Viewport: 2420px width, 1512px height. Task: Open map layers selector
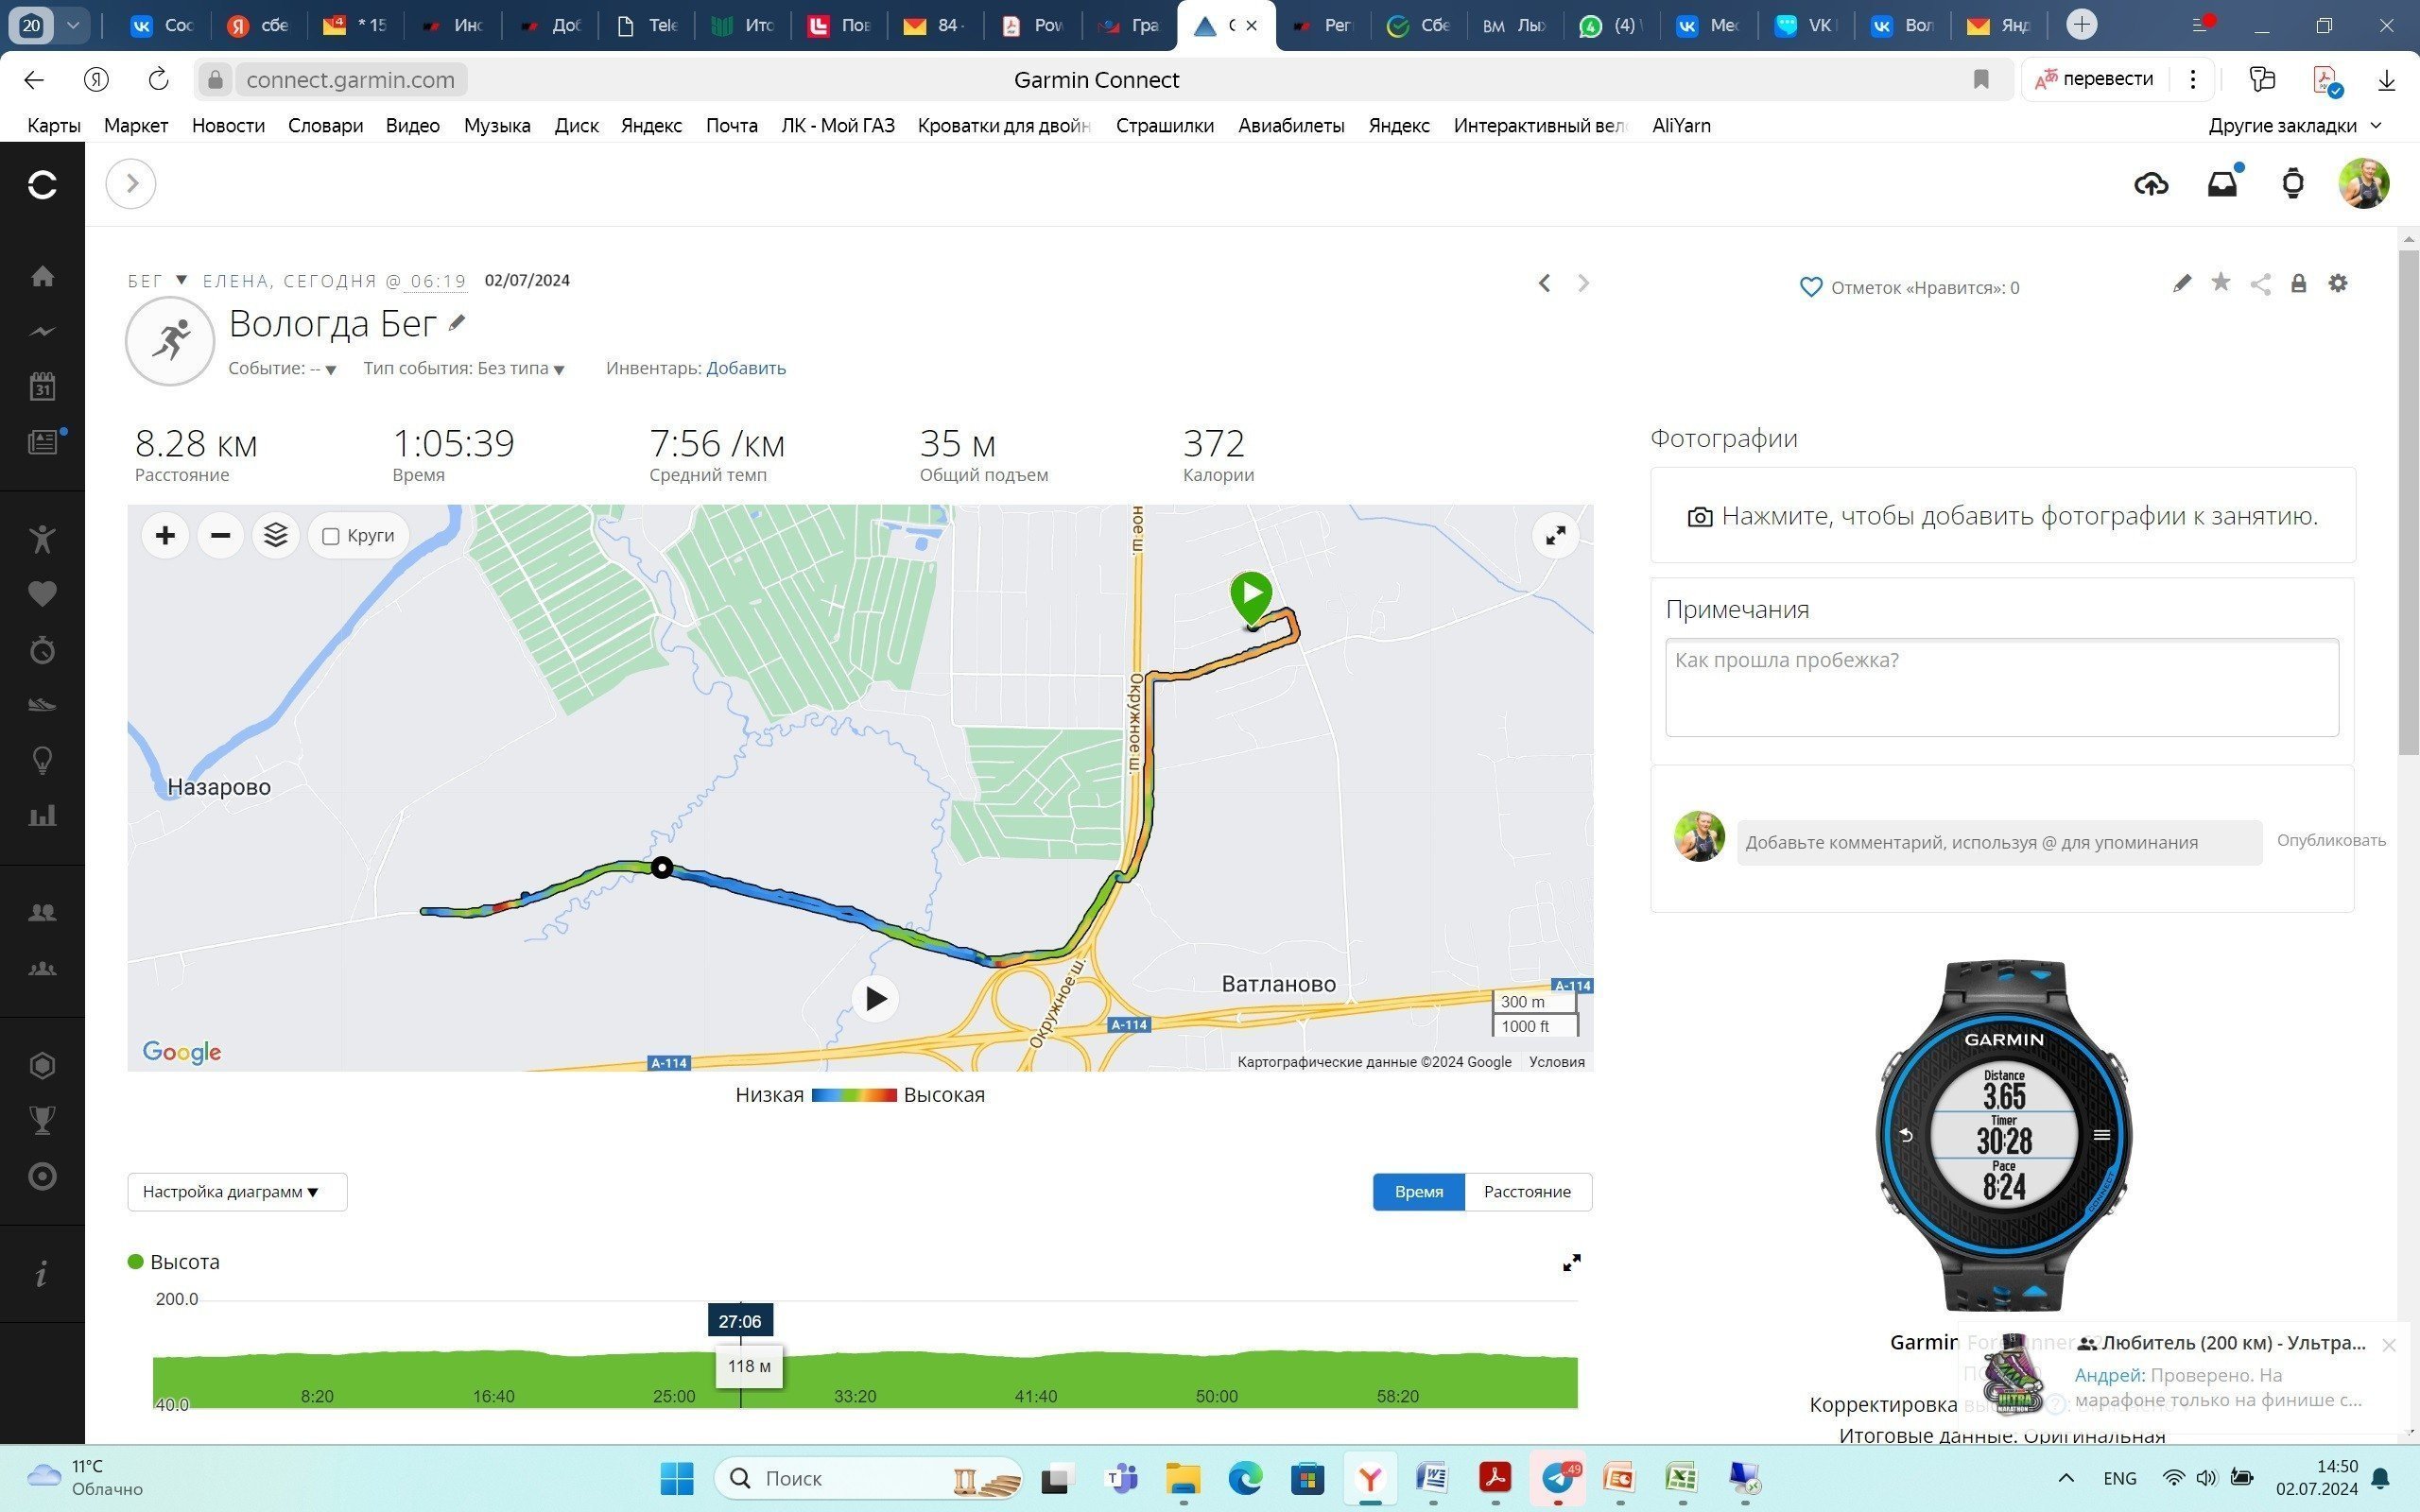click(x=276, y=536)
